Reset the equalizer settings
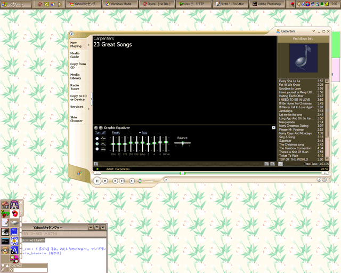This screenshot has height=273, width=341. (x=116, y=133)
